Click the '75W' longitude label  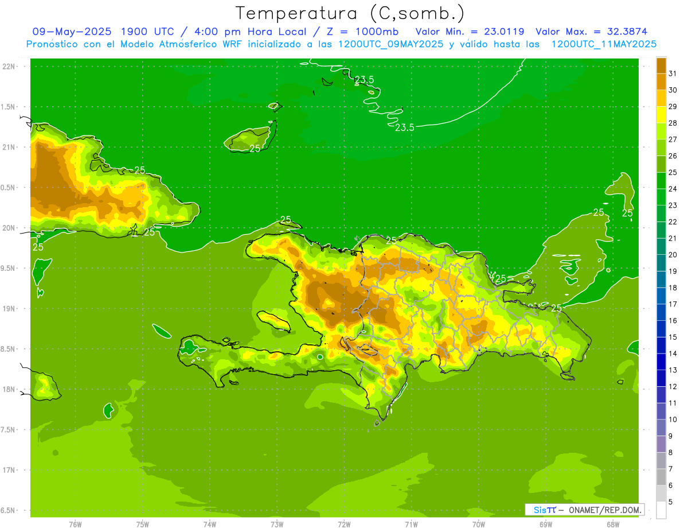pyautogui.click(x=143, y=524)
